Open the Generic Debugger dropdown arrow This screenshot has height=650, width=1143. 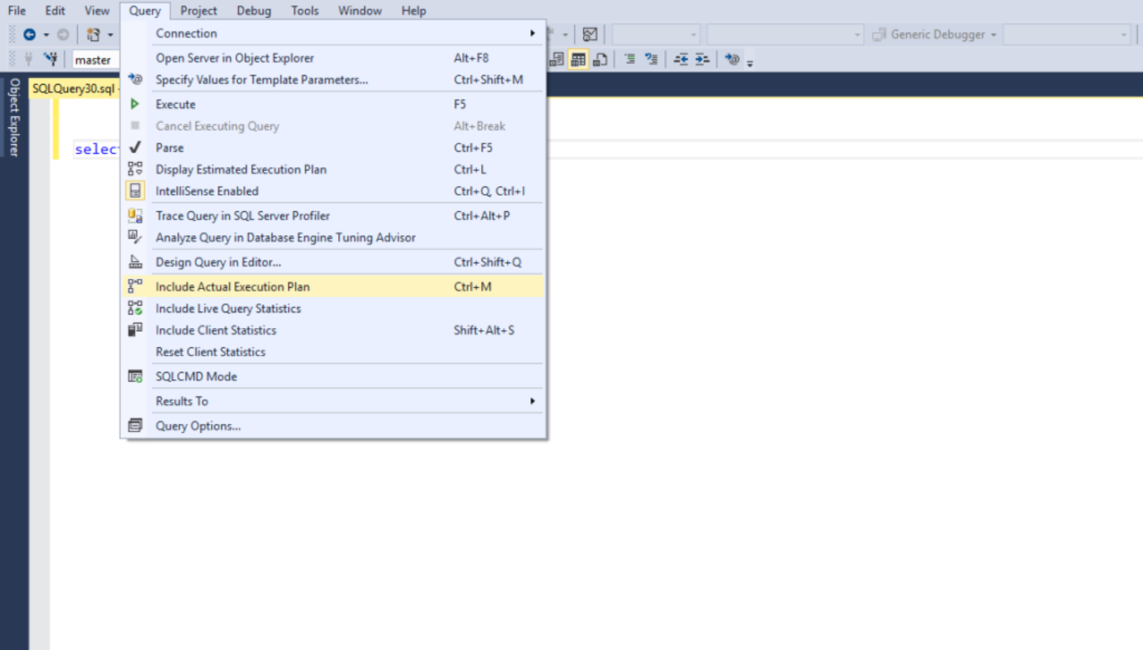(993, 35)
